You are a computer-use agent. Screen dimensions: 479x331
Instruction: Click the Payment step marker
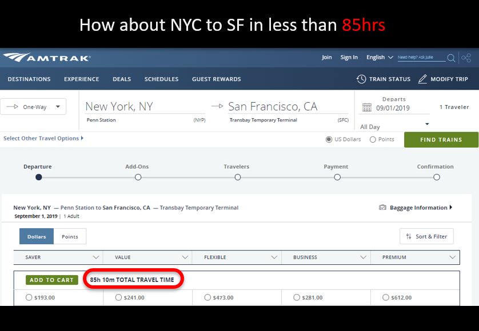[x=337, y=177]
